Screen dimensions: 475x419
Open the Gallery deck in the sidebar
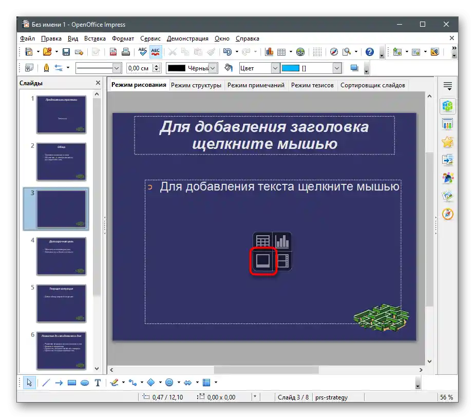[x=448, y=196]
